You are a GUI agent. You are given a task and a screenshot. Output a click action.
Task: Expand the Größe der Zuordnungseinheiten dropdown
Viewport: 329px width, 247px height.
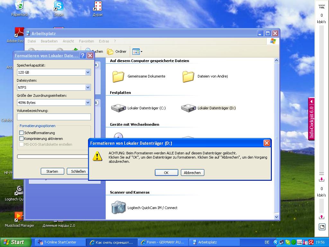88,103
